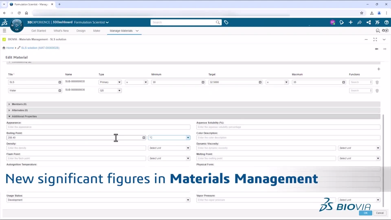Click the Appearance input field

tap(98, 127)
